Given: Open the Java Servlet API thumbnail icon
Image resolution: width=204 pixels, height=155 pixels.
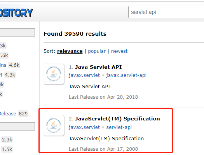Looking at the screenshot, I should click(54, 74).
